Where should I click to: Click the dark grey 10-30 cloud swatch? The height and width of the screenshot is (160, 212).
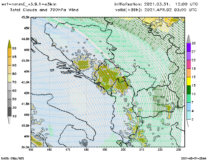pos(9,112)
